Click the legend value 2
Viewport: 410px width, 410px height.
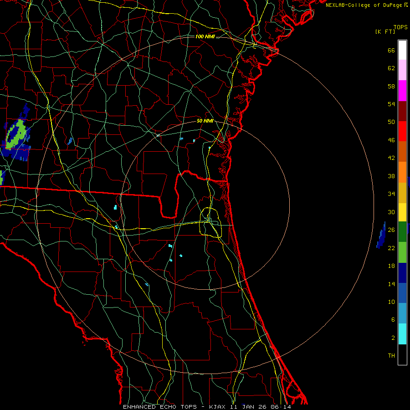393,338
